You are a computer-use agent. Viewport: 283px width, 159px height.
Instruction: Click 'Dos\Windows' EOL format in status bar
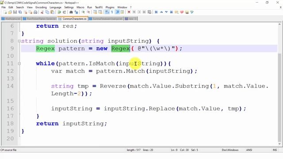[x=230, y=150]
